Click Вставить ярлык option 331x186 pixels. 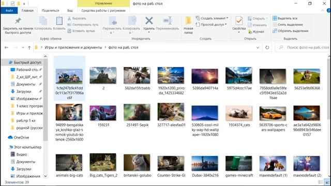point(81,31)
